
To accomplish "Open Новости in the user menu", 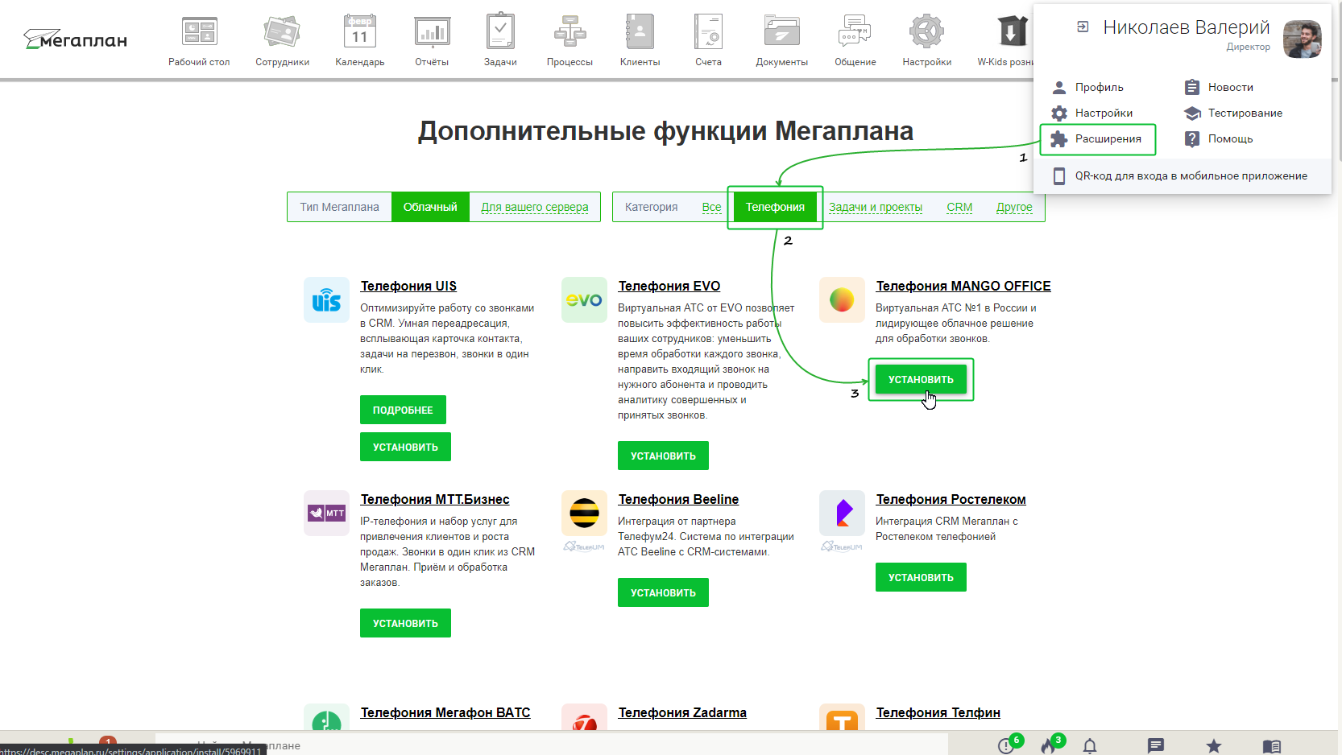I will [1219, 87].
